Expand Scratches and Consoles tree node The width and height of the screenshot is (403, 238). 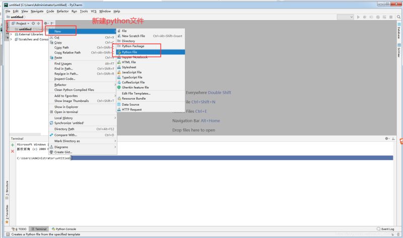(x=11, y=39)
